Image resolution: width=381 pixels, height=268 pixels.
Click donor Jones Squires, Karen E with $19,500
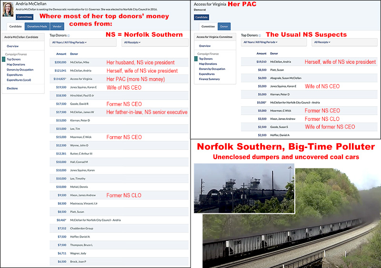pyautogui.click(x=83, y=87)
